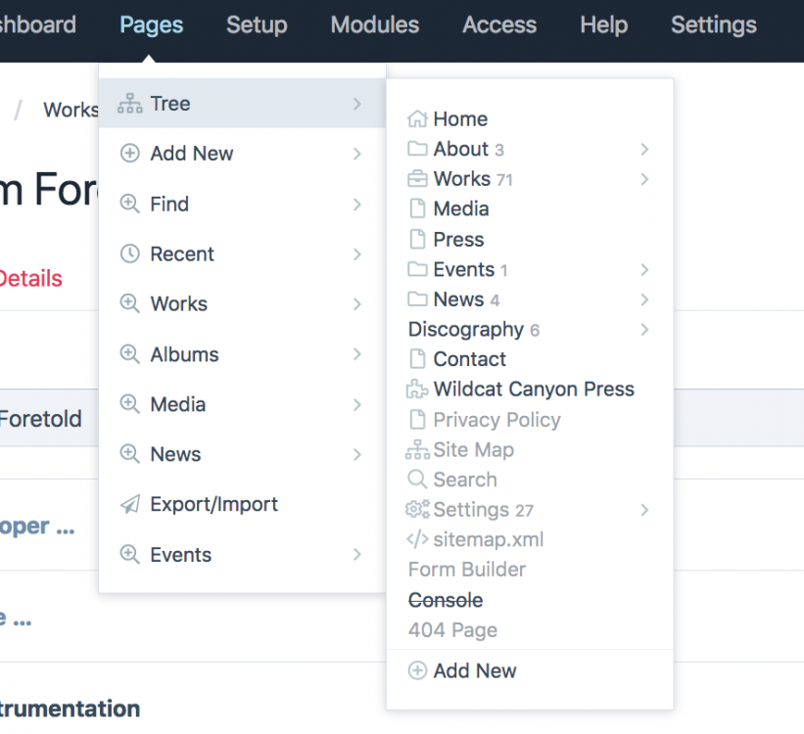The height and width of the screenshot is (734, 804).
Task: Click the Home icon in the page tree
Action: pos(417,119)
